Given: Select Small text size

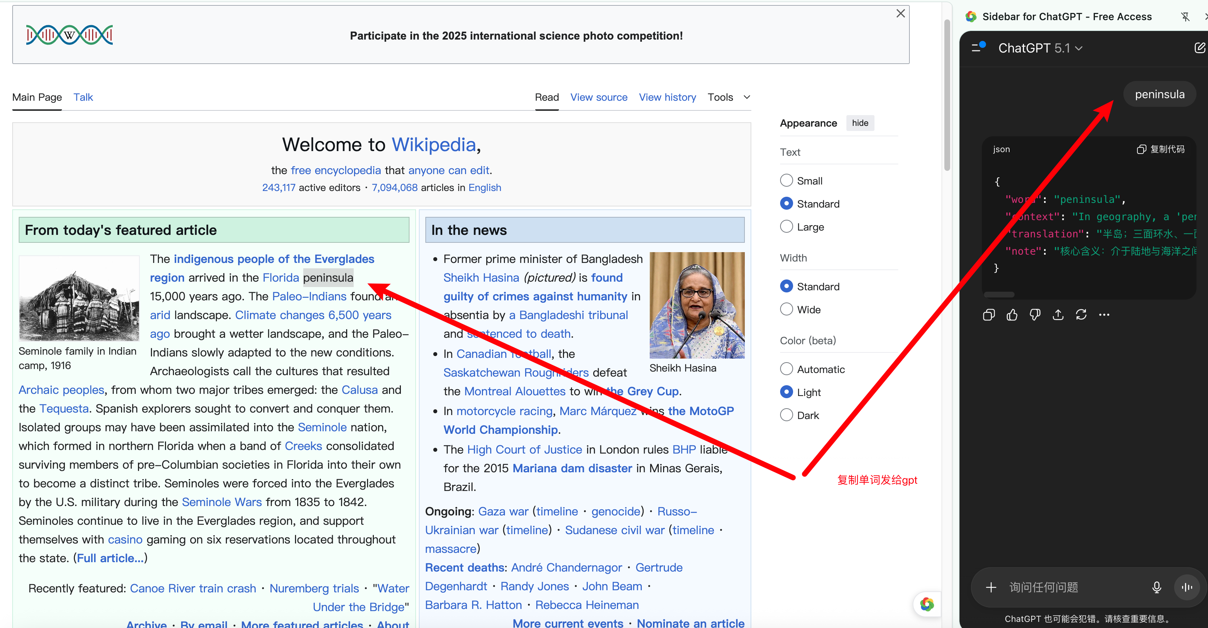Looking at the screenshot, I should click(x=786, y=181).
